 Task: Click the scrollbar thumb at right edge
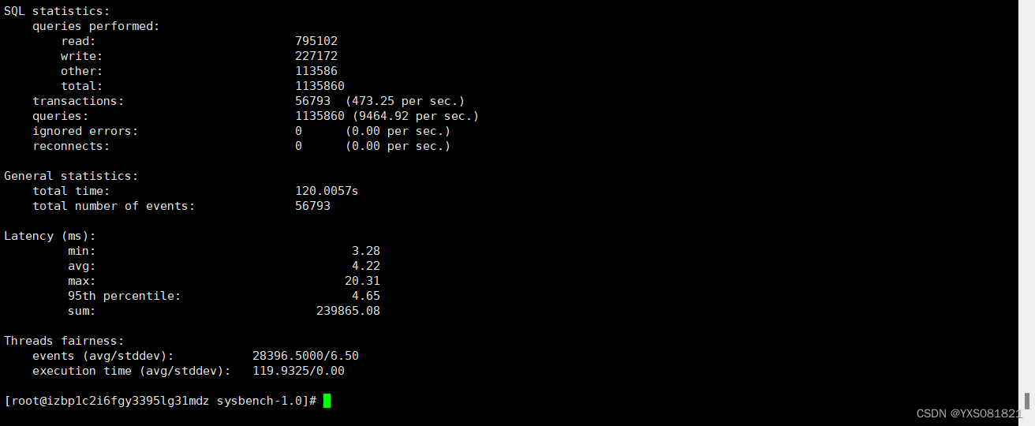(x=1027, y=401)
